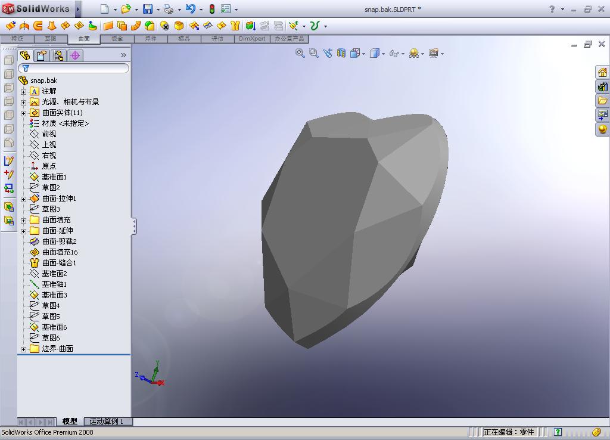Select the Extruded Surface tool
Image resolution: width=610 pixels, height=440 pixels.
(x=11, y=26)
